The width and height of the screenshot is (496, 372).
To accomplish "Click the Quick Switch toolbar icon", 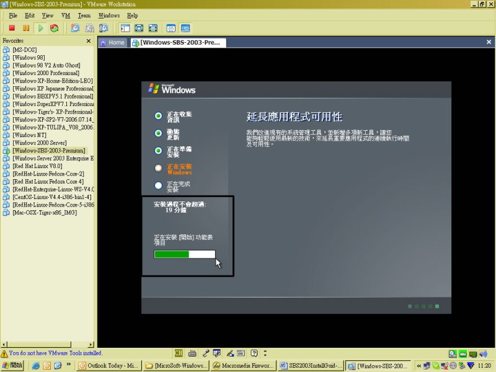I will pos(153,28).
